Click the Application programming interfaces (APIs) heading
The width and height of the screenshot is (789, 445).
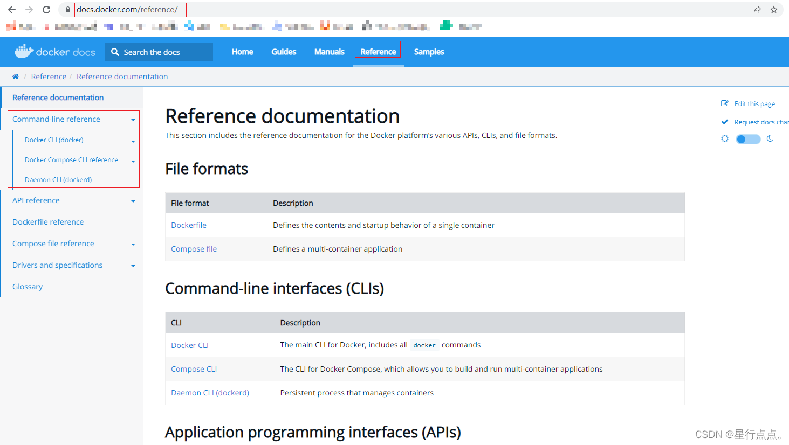point(313,433)
